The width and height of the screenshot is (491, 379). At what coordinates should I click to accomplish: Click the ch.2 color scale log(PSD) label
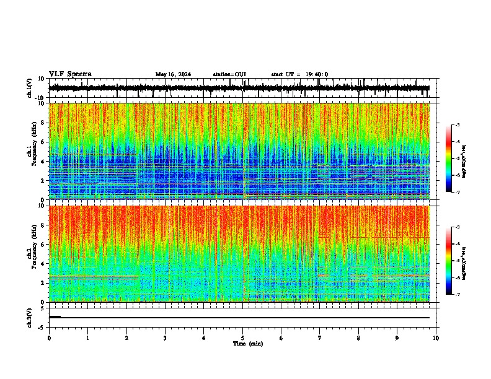pyautogui.click(x=464, y=263)
